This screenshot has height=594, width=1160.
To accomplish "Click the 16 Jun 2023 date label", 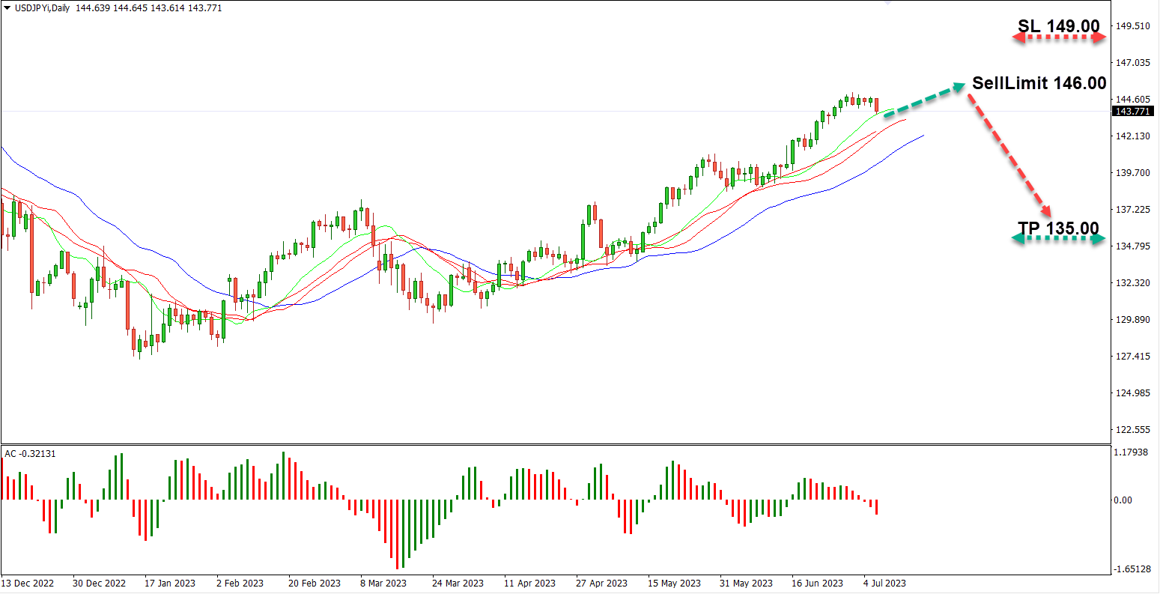I will (x=818, y=584).
